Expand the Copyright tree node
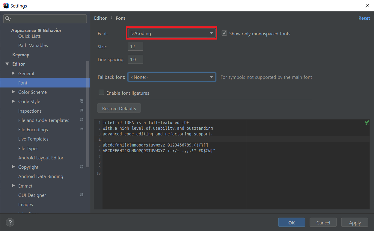 point(13,167)
